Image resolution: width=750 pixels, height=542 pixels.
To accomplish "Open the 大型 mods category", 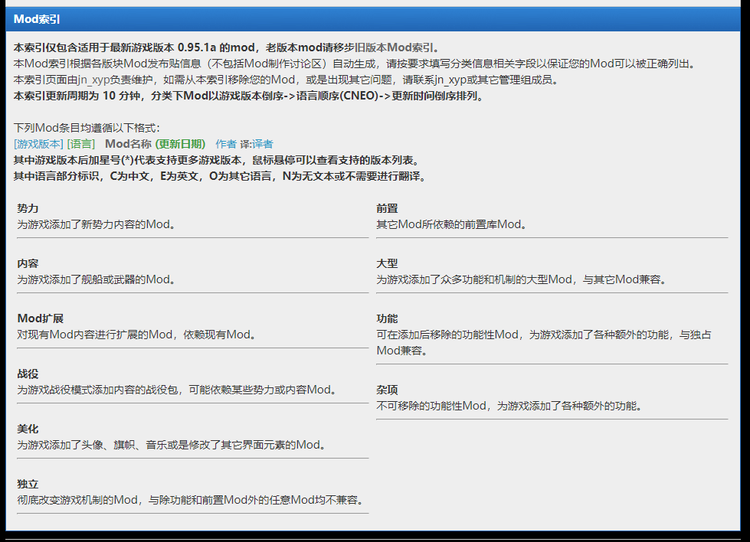I will click(387, 263).
